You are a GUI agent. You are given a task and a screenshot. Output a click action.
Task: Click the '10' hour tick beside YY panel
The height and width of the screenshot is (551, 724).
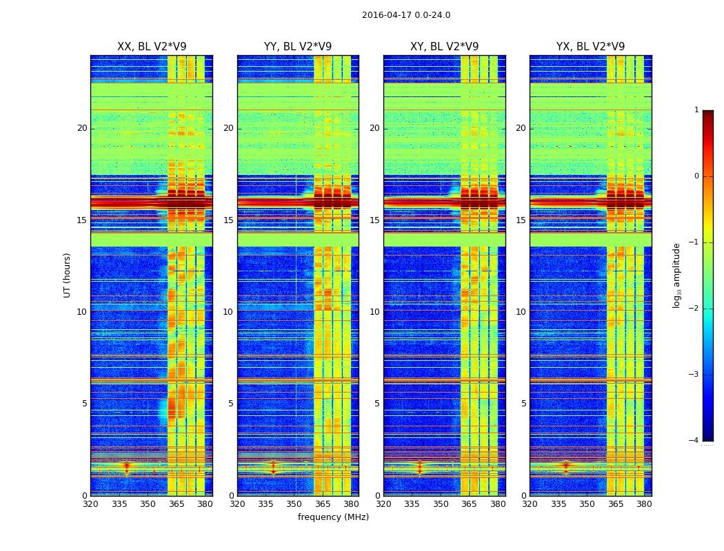228,312
